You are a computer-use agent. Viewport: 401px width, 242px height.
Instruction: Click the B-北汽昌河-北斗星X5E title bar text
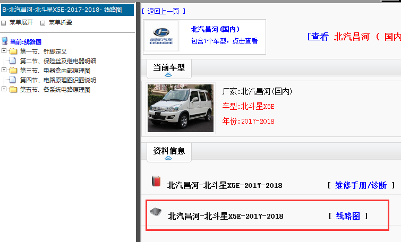(62, 10)
